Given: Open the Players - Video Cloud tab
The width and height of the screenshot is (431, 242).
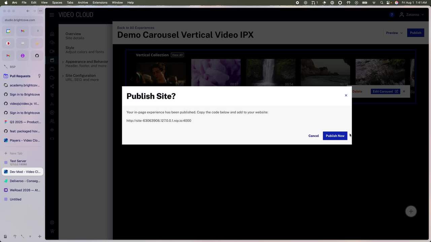Looking at the screenshot, I should pos(23,140).
